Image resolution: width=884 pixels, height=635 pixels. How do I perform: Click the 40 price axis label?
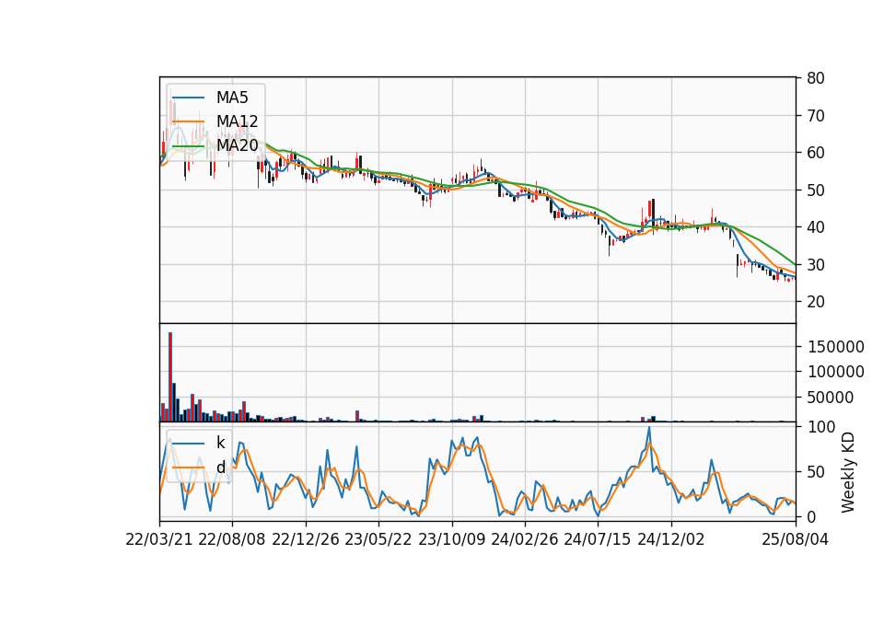pos(815,227)
